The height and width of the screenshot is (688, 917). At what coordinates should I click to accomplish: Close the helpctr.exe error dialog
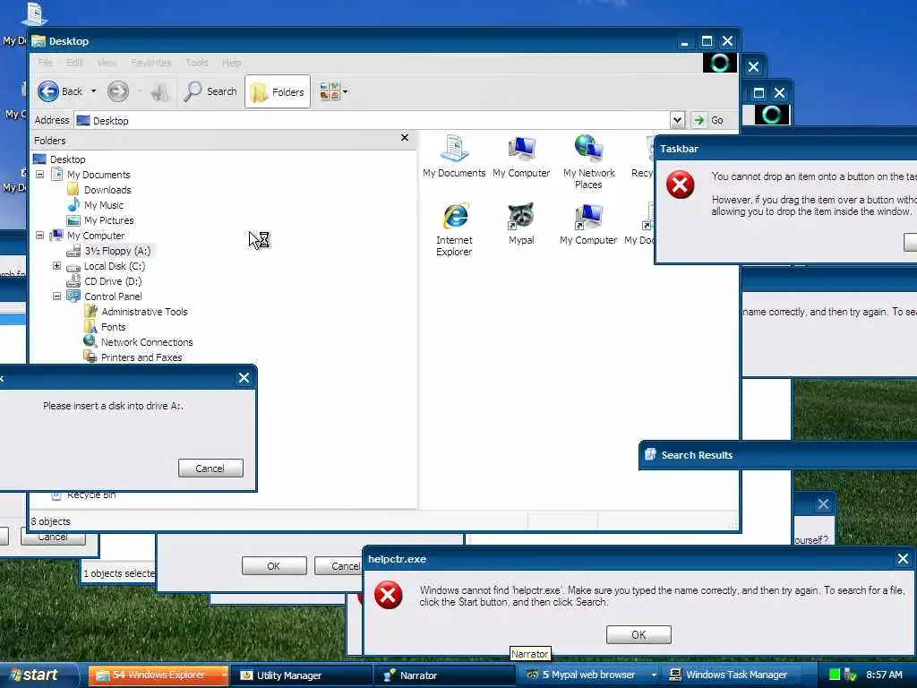[x=903, y=559]
